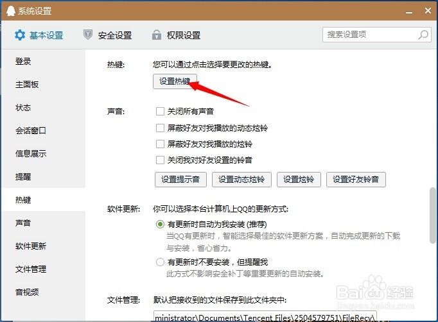Click the lock icon for 权限设置
The image size is (438, 322).
click(x=157, y=35)
